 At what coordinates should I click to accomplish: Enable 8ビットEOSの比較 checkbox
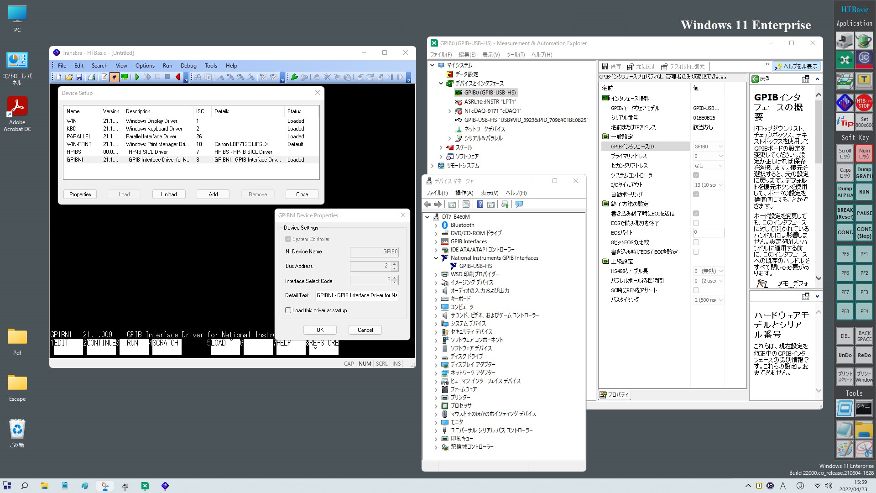click(696, 242)
